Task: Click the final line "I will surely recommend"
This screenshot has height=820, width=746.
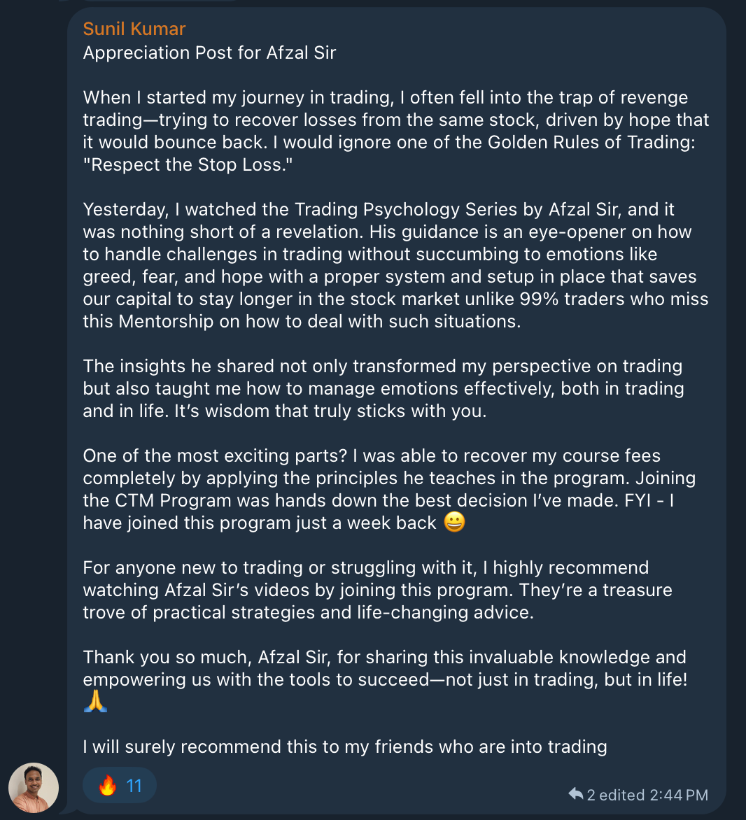Action: [x=344, y=747]
